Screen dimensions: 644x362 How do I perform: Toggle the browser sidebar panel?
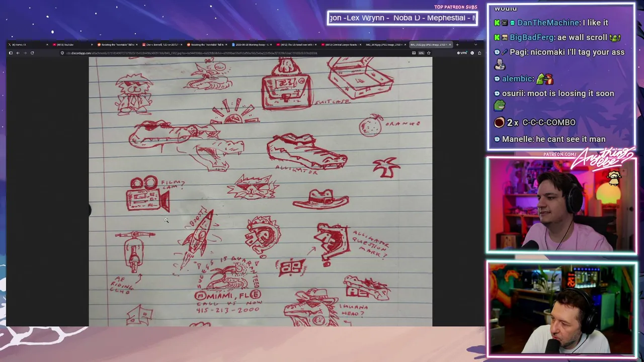click(x=11, y=53)
